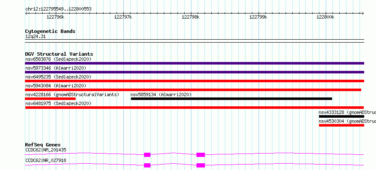
Task: Click the nsv5973346 (Almarri2020) variant label
Action: point(56,68)
